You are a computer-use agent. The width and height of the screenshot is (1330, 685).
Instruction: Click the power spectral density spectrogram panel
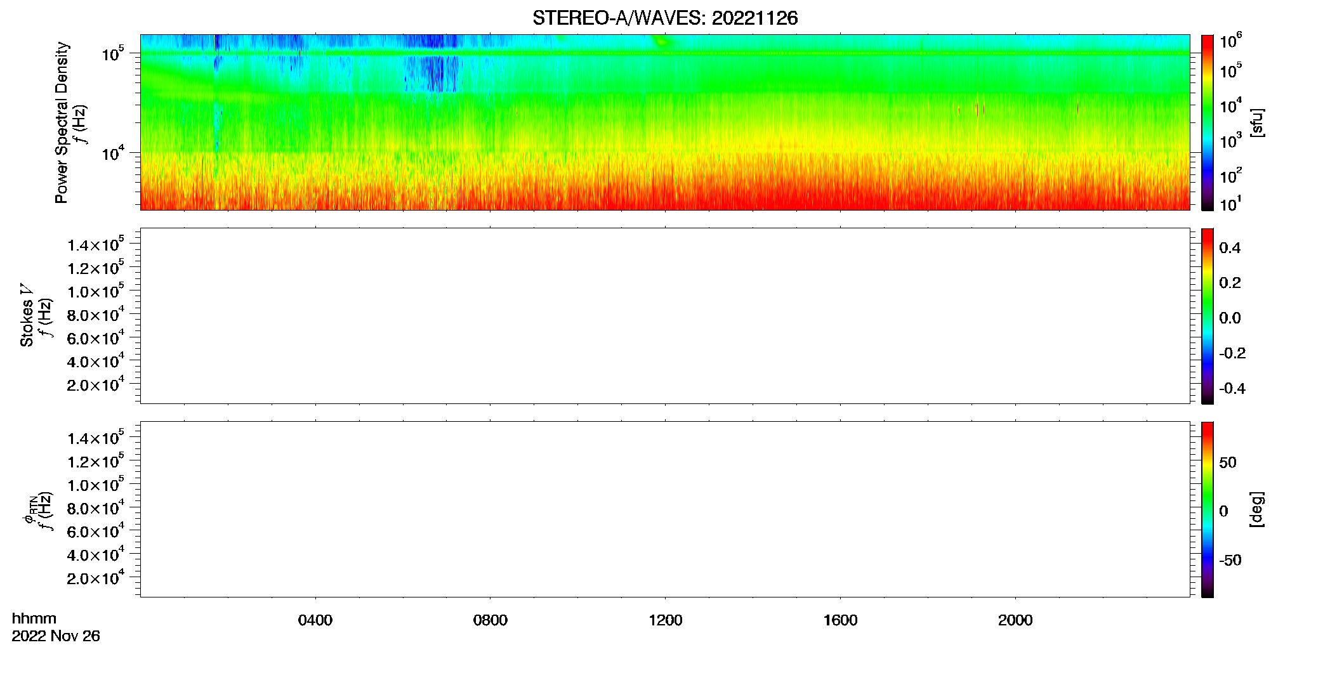(665, 122)
